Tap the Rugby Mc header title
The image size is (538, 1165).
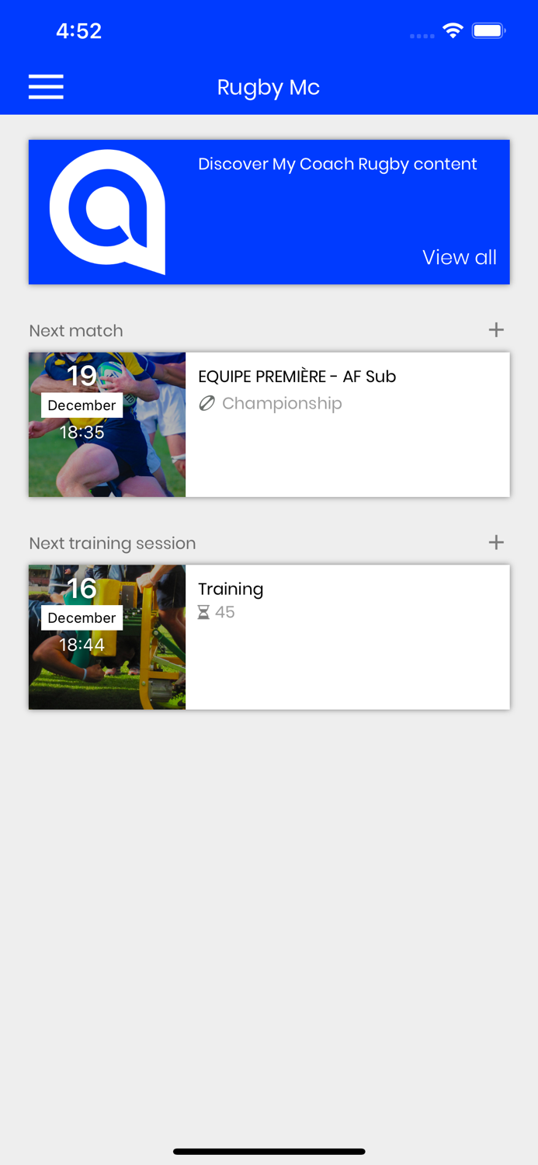point(269,87)
